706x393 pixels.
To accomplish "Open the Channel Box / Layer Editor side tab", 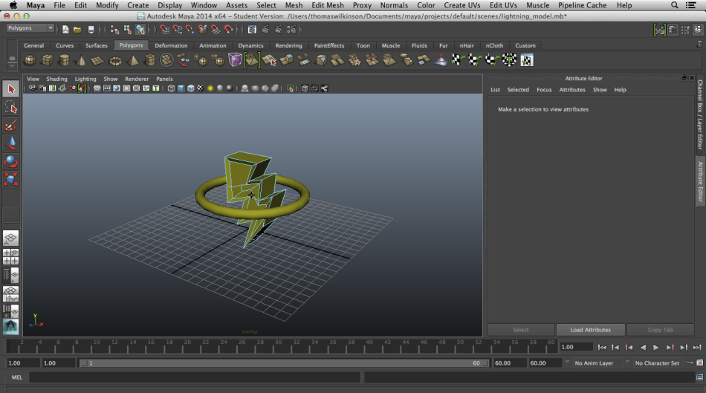I will coord(700,115).
